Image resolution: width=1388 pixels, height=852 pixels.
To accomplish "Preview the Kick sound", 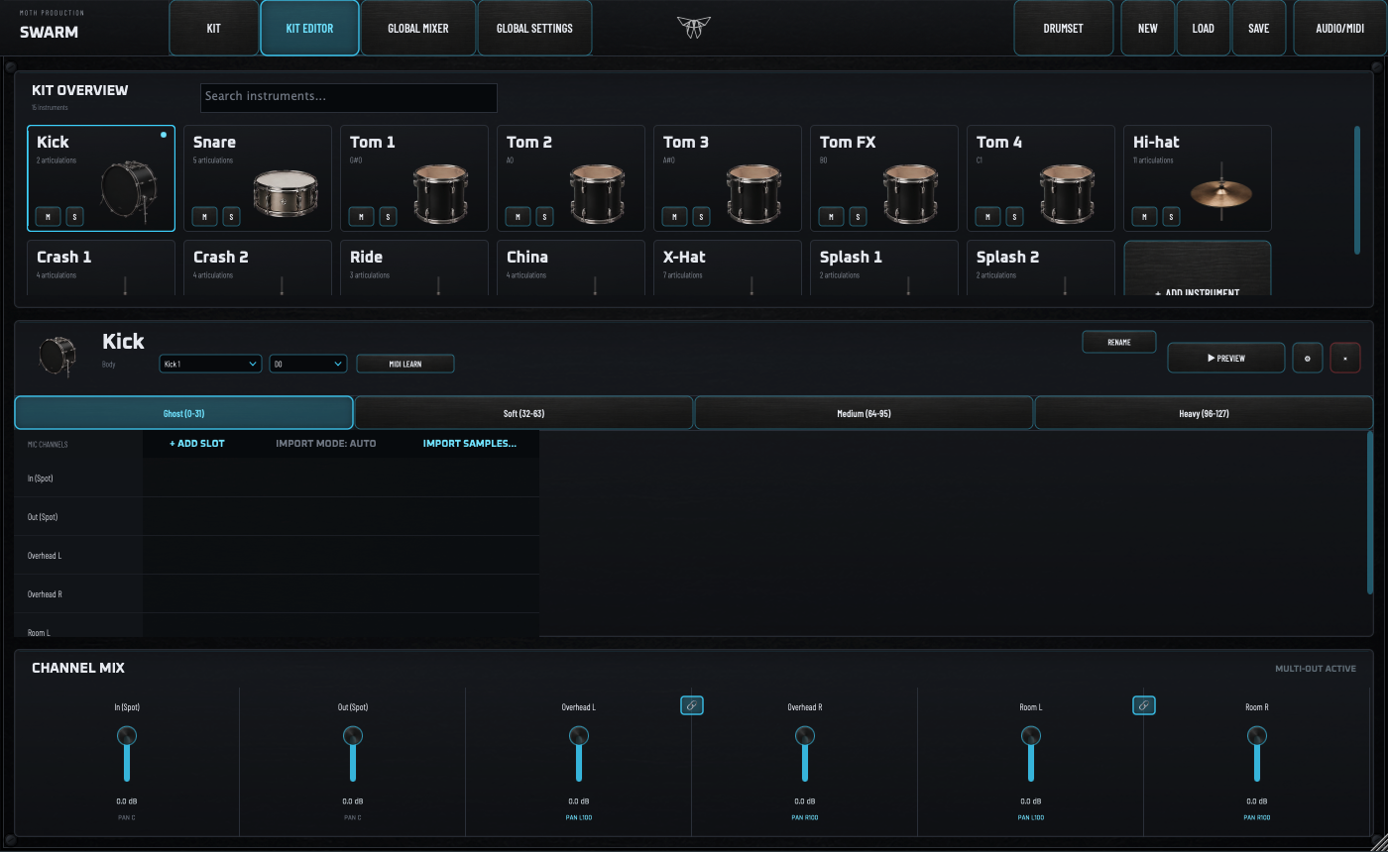I will click(x=1226, y=358).
